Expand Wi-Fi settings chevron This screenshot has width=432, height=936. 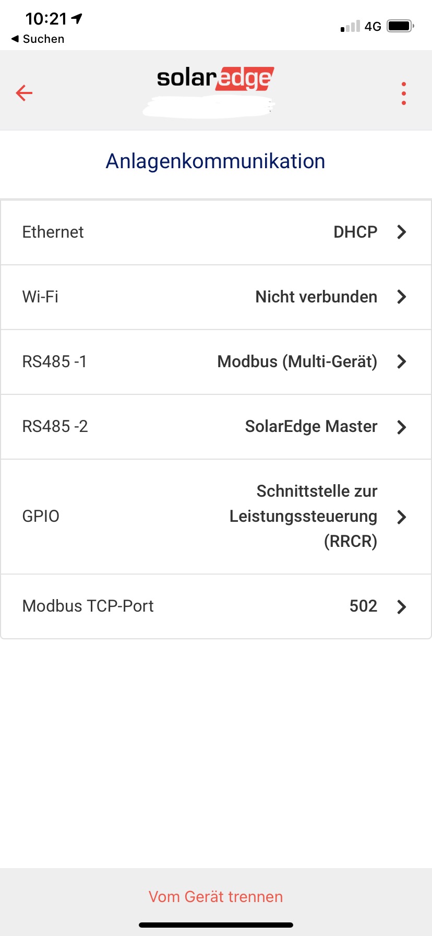(x=401, y=297)
